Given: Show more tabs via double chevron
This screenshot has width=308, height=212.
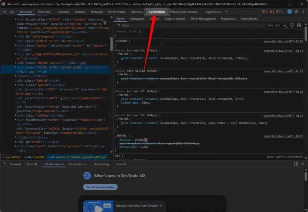Looking at the screenshot, I should pos(226,11).
